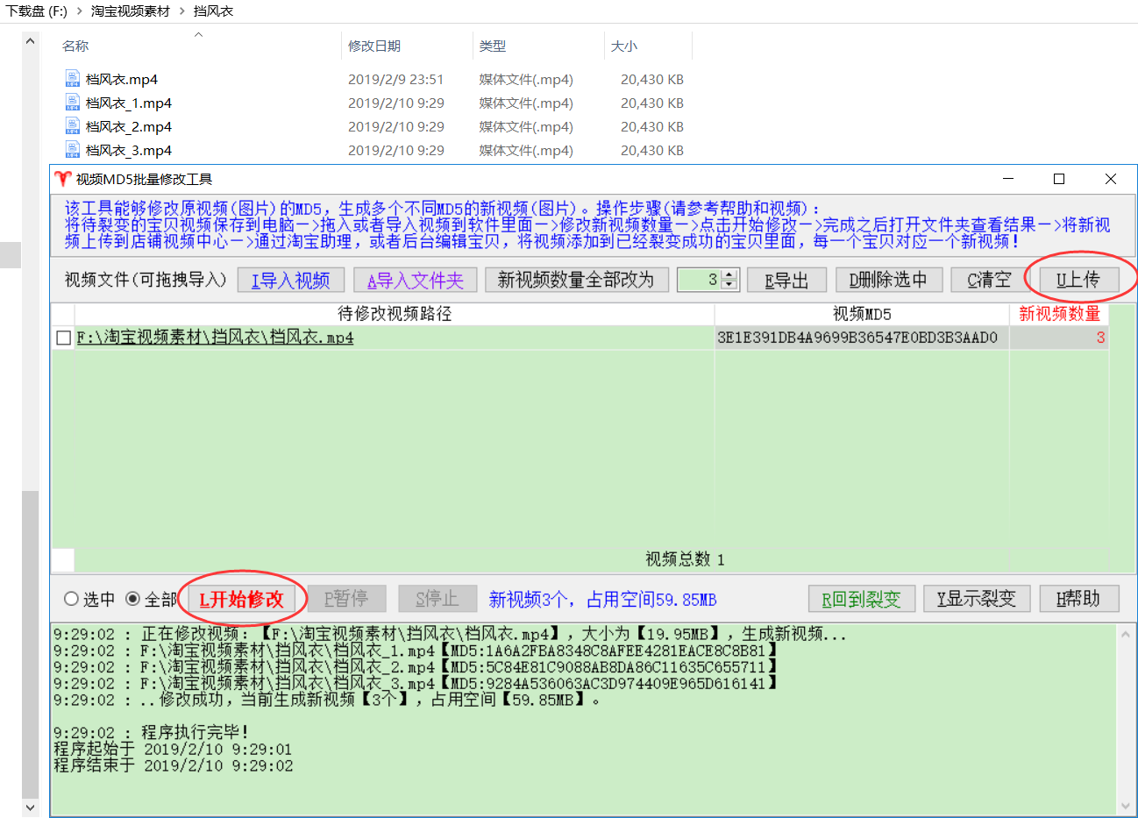Click the 开始修改 button

tap(242, 599)
